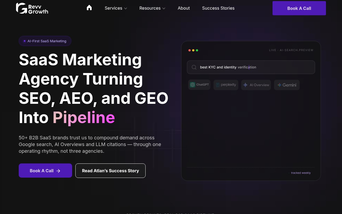
Task: Click the pink 'Pipeline' headline word
Action: pyautogui.click(x=84, y=117)
